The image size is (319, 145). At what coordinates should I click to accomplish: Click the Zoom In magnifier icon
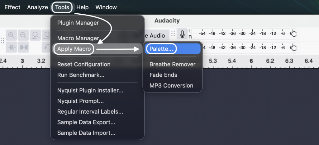click(x=12, y=35)
